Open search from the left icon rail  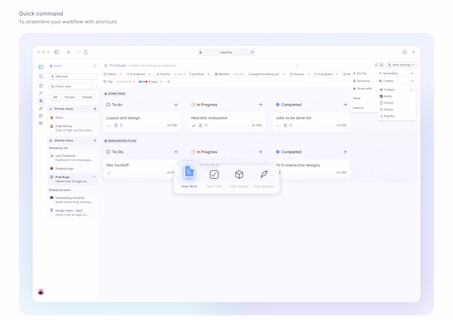click(x=41, y=76)
